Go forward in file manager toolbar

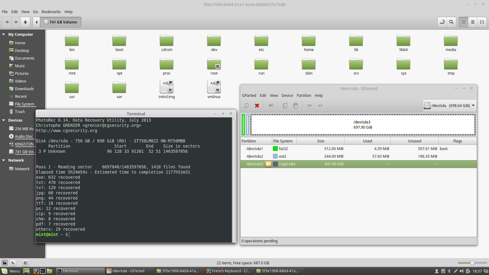16,22
